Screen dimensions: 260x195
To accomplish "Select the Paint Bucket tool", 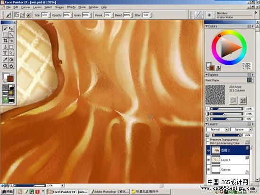I will click(x=11, y=59).
